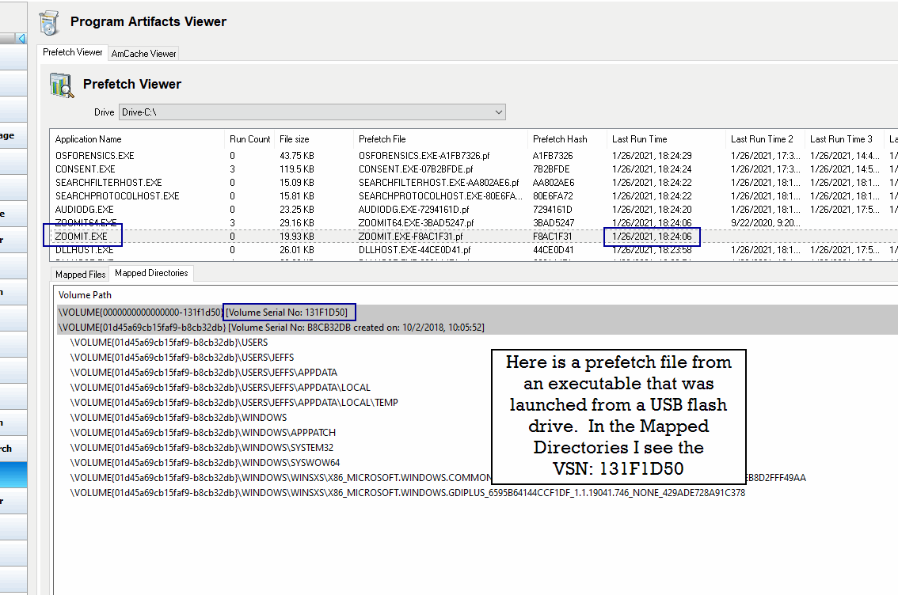Click the Prefetch Viewer magnifier icon
Image resolution: width=898 pixels, height=595 pixels.
tap(61, 85)
